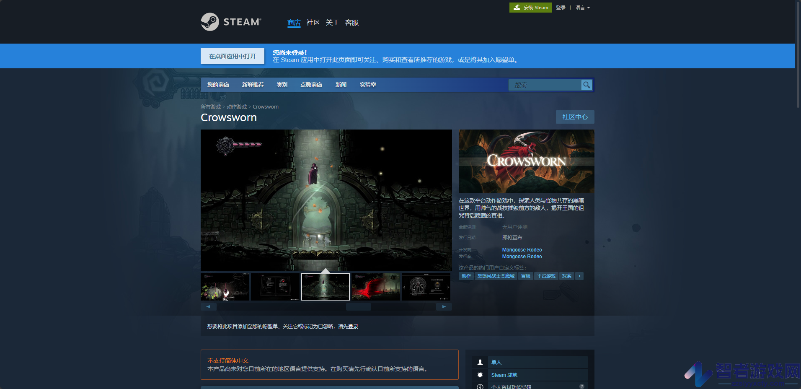Click the 探索 tag
This screenshot has height=389, width=801.
tap(567, 276)
